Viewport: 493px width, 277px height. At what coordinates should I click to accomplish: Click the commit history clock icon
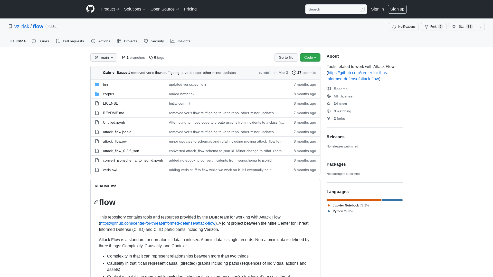tap(294, 73)
